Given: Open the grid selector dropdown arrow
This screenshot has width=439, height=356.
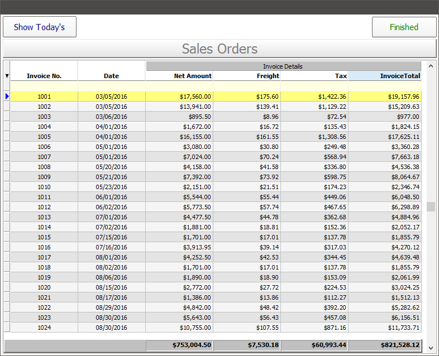Looking at the screenshot, I should point(7,76).
